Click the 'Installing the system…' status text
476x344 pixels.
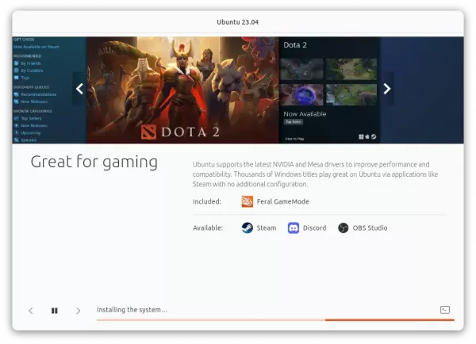[x=132, y=310]
